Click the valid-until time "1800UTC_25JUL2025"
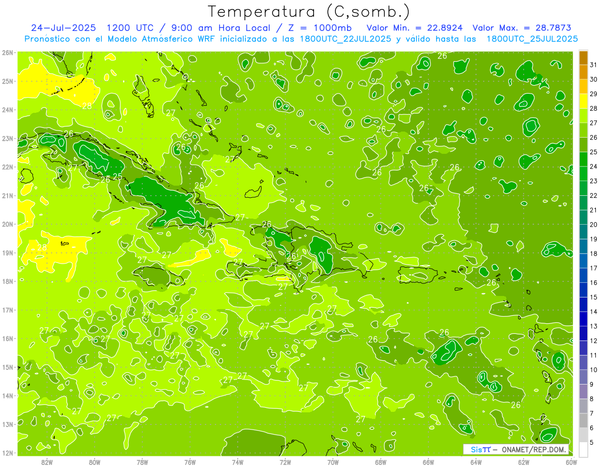607x469 pixels. click(532, 39)
